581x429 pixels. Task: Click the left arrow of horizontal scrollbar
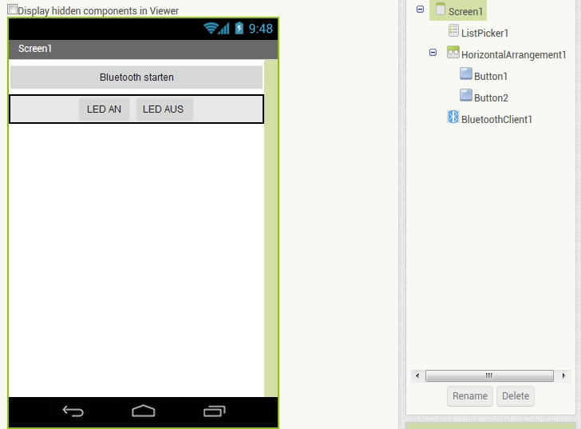(x=417, y=375)
